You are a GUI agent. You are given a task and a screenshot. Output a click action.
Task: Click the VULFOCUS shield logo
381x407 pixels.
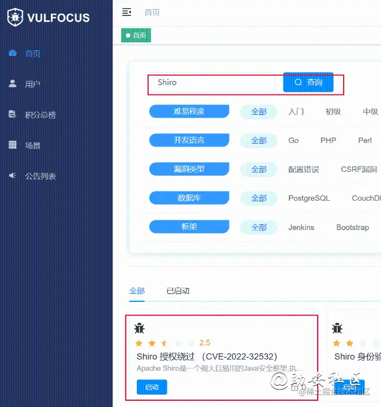tap(15, 17)
